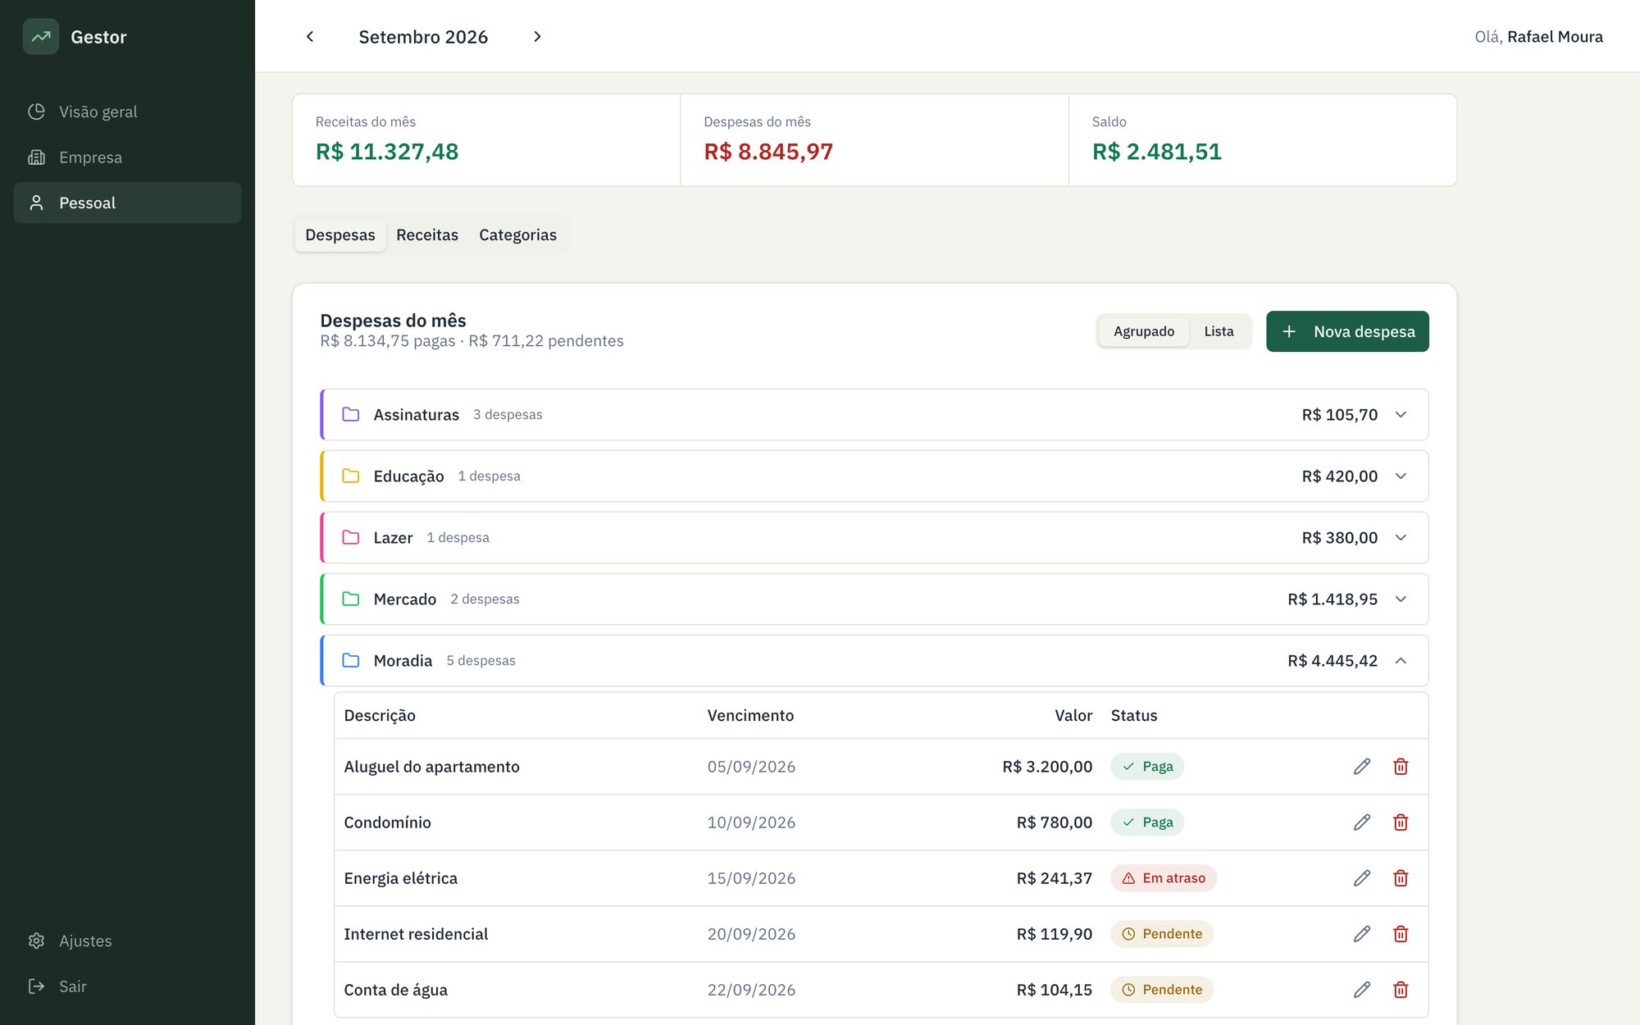Screen dimensions: 1640x1025
Task: Click the Visão geral pie chart icon
Action: coord(36,112)
